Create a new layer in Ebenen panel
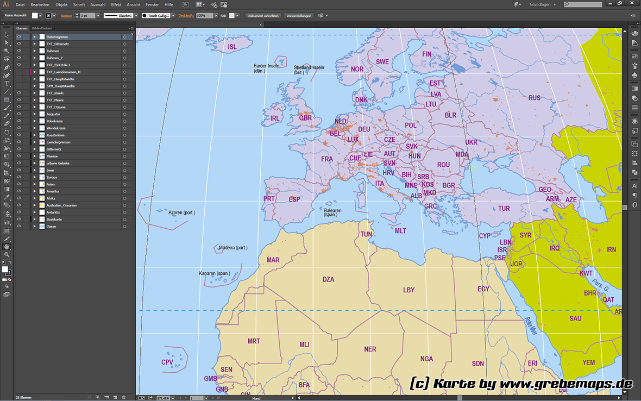Screen dimensions: 641x401 click(115, 397)
